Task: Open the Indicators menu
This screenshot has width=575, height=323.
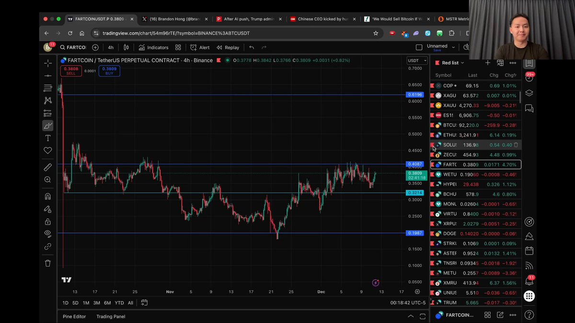Action: 153,47
